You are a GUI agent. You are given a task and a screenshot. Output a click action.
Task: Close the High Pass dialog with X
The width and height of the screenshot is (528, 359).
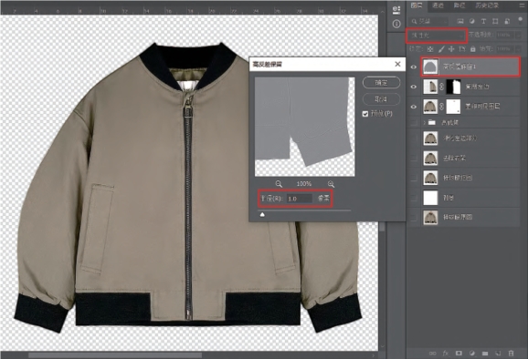(397, 64)
